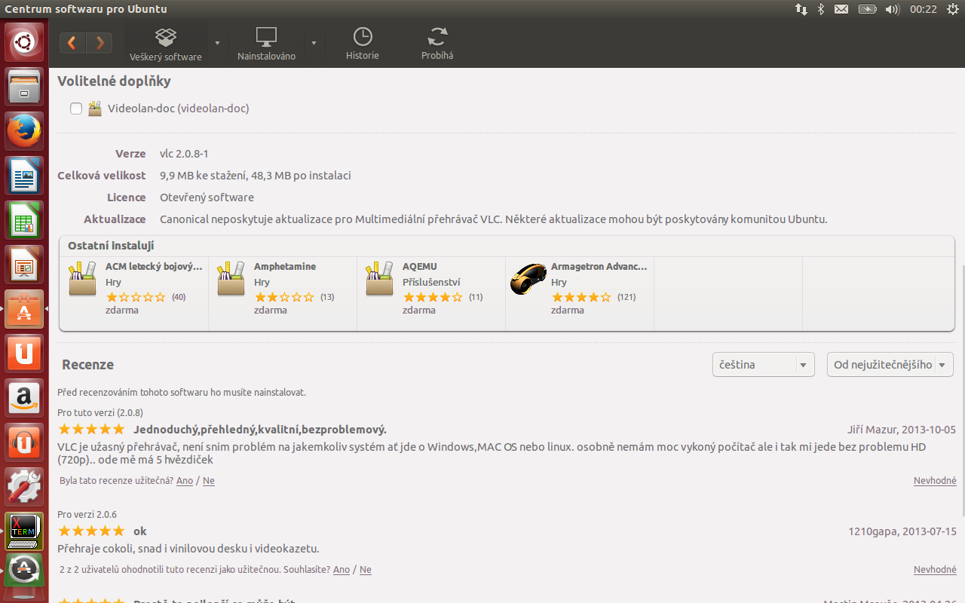Launch LibreOffice Calc from launcher
The image size is (965, 603).
[24, 220]
